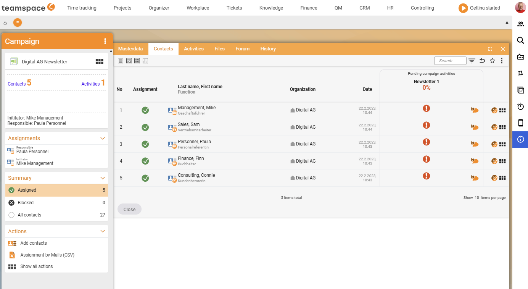Select the All contacts summary filter
Image resolution: width=528 pixels, height=289 pixels.
tap(56, 215)
